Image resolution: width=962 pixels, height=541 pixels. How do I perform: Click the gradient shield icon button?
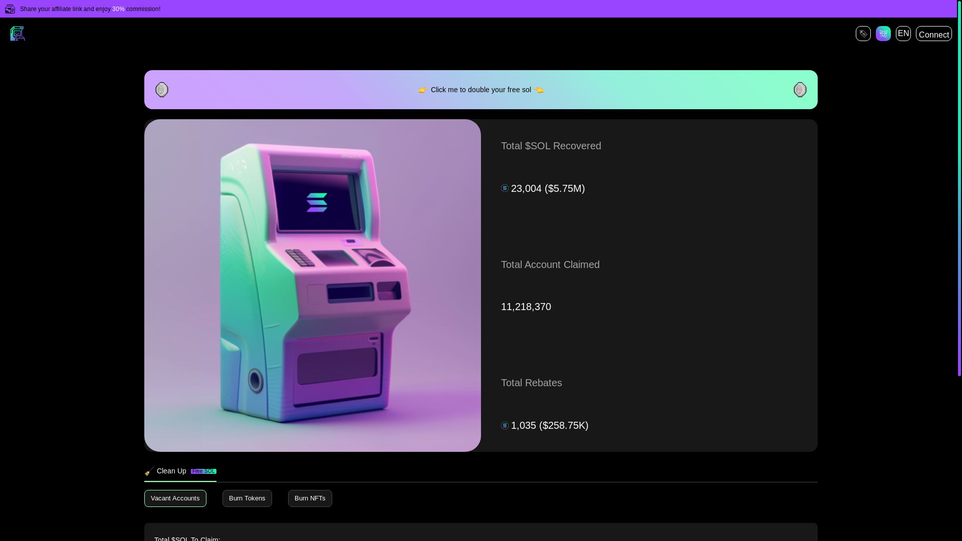point(883,34)
